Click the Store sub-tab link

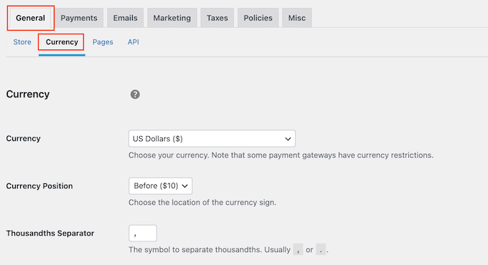[22, 42]
